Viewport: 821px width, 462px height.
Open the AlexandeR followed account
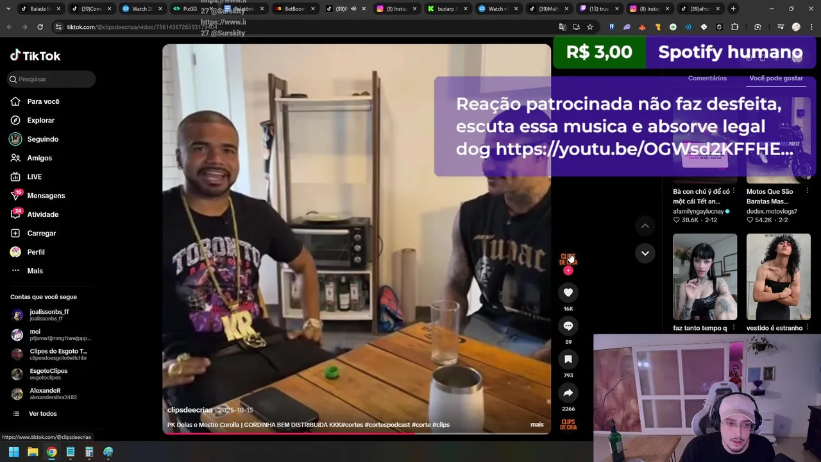(44, 394)
